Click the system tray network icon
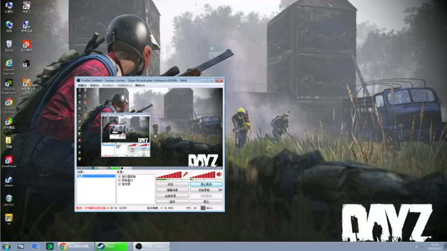Screen dimensions: 447x251 (422, 247)
